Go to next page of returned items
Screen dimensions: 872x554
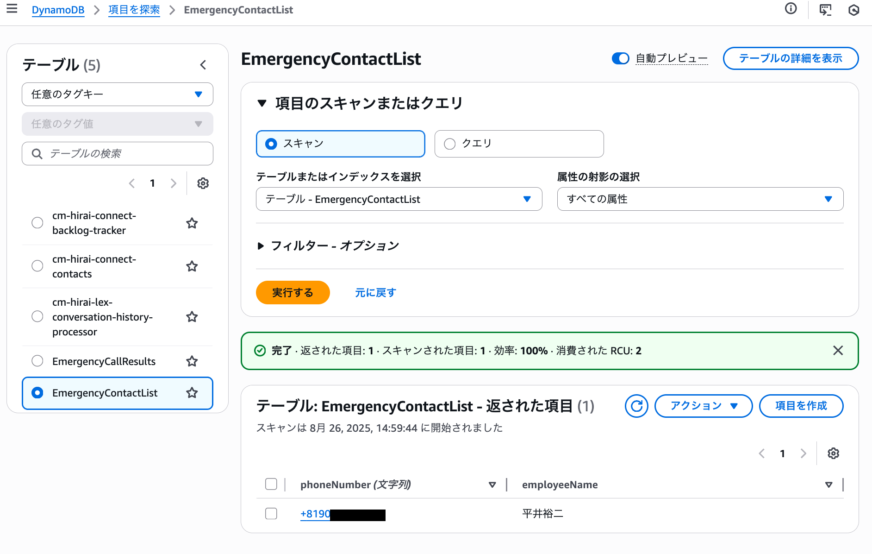[x=803, y=453]
